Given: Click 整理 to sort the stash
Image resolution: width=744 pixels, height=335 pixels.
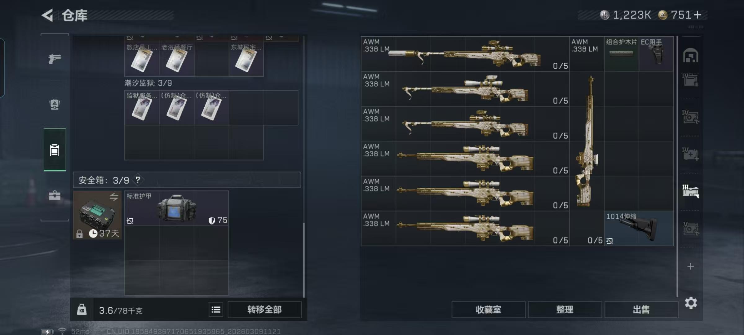Looking at the screenshot, I should pos(565,310).
